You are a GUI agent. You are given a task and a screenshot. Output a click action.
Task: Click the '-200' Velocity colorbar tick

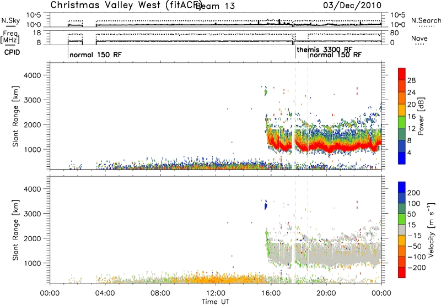(416, 268)
